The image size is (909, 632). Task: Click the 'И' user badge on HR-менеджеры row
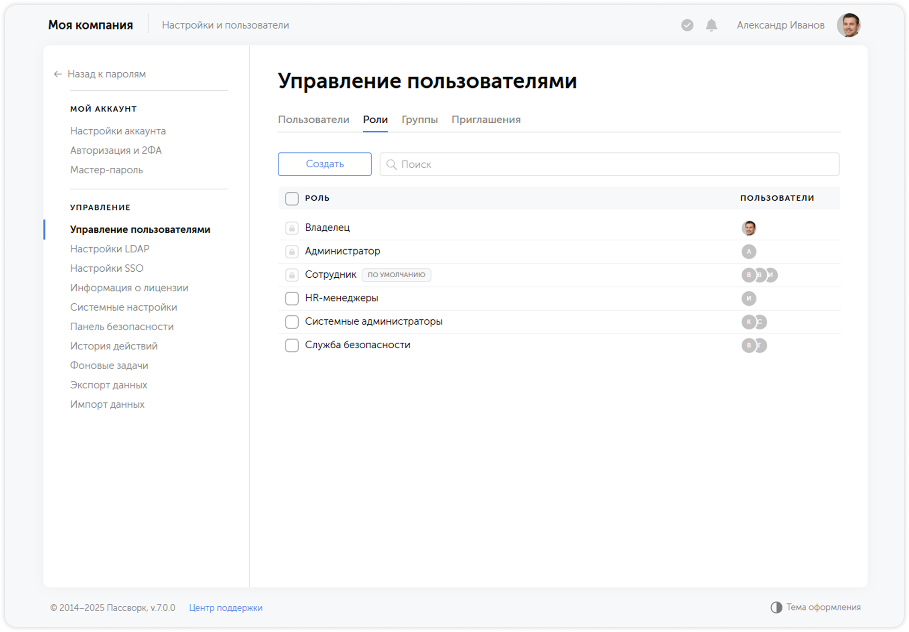pyautogui.click(x=750, y=299)
